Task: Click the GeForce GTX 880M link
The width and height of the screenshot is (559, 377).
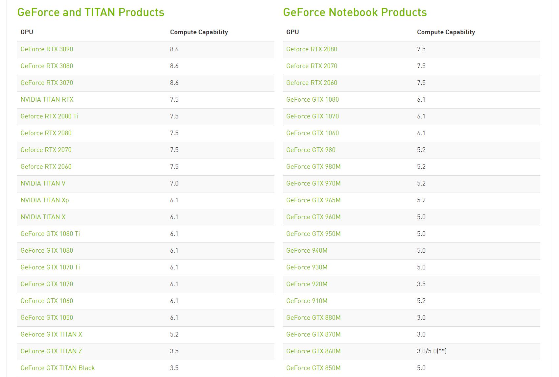Action: [x=314, y=318]
